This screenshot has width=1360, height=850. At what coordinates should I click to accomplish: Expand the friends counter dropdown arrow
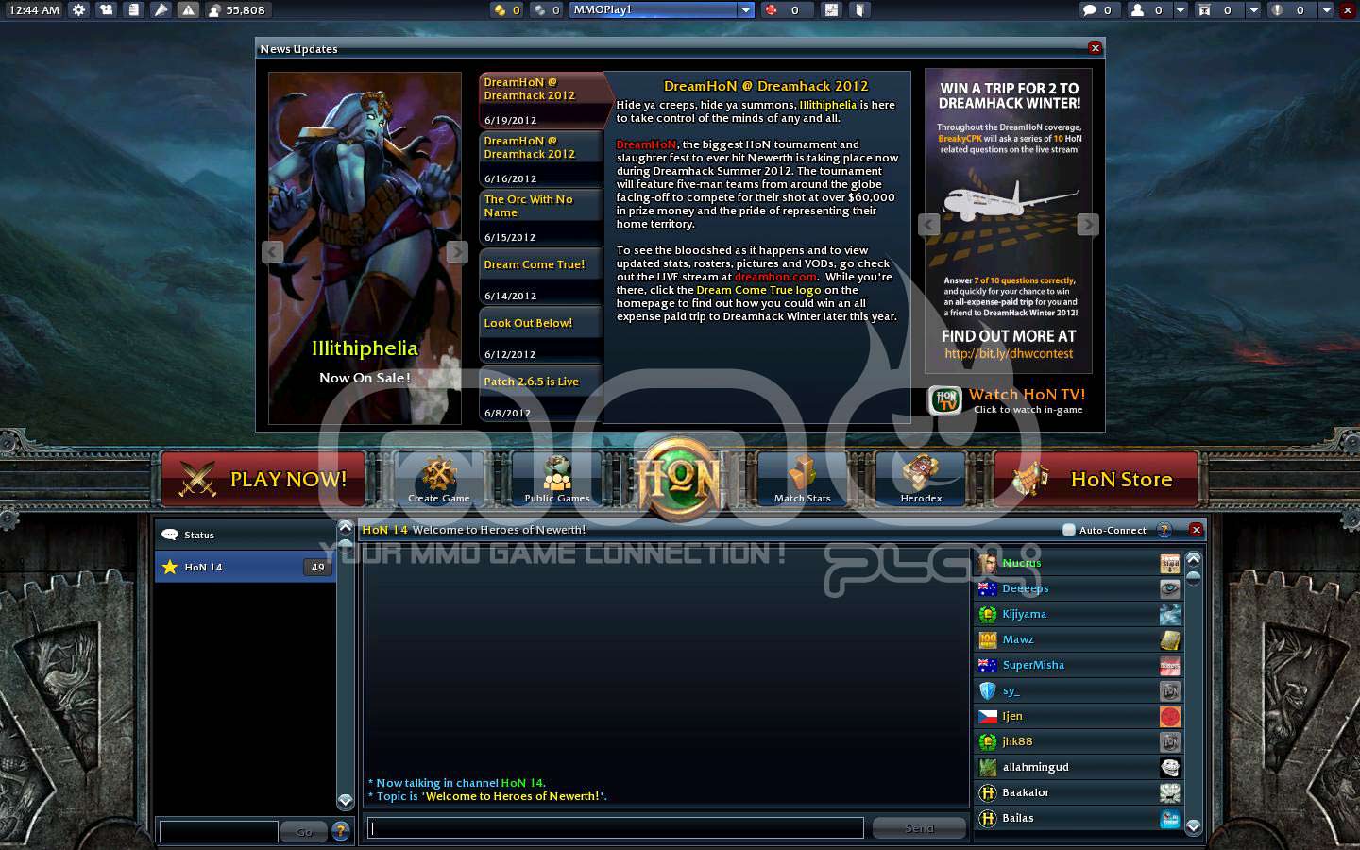pos(1181,10)
